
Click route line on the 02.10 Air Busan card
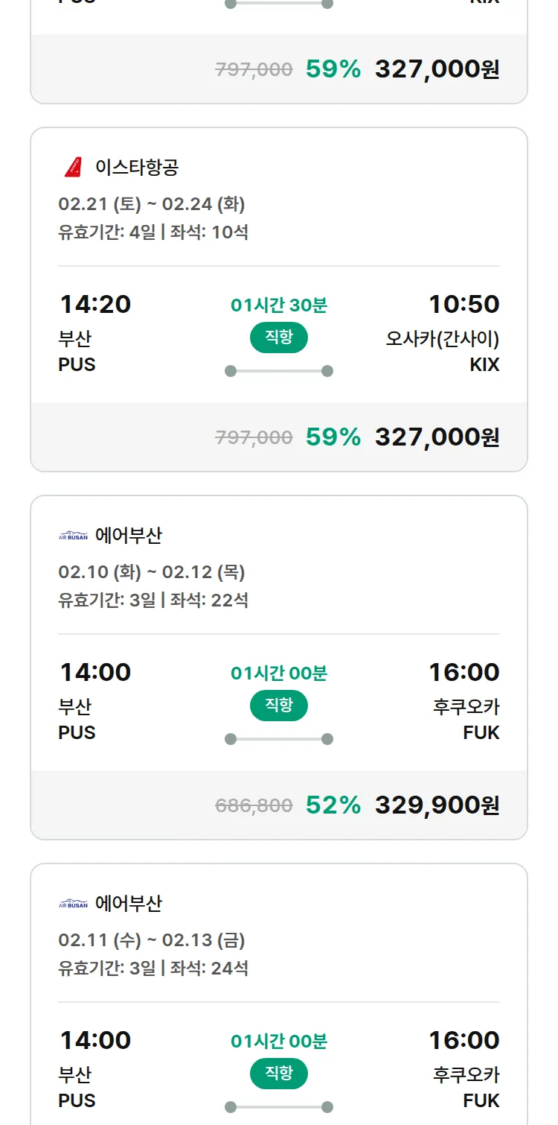coord(279,739)
